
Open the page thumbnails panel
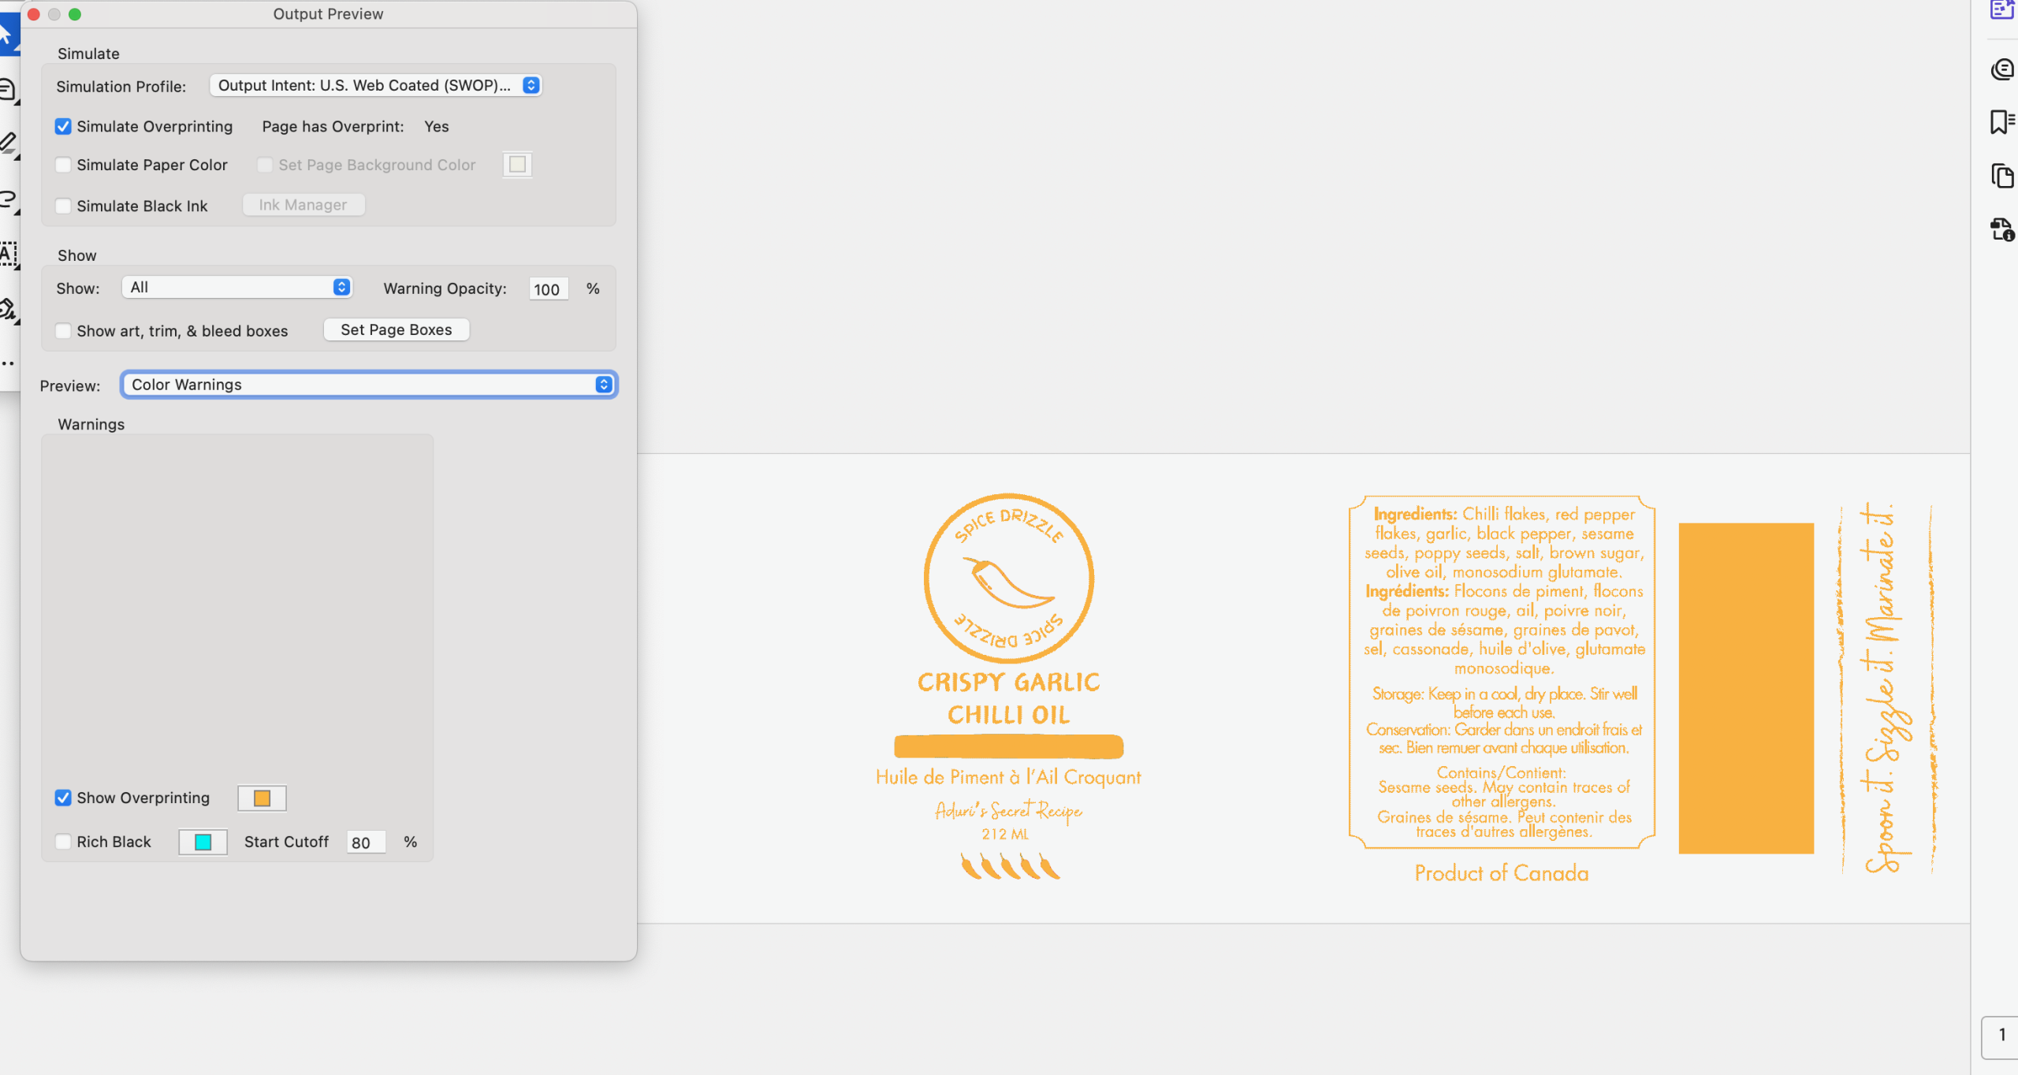2001,175
